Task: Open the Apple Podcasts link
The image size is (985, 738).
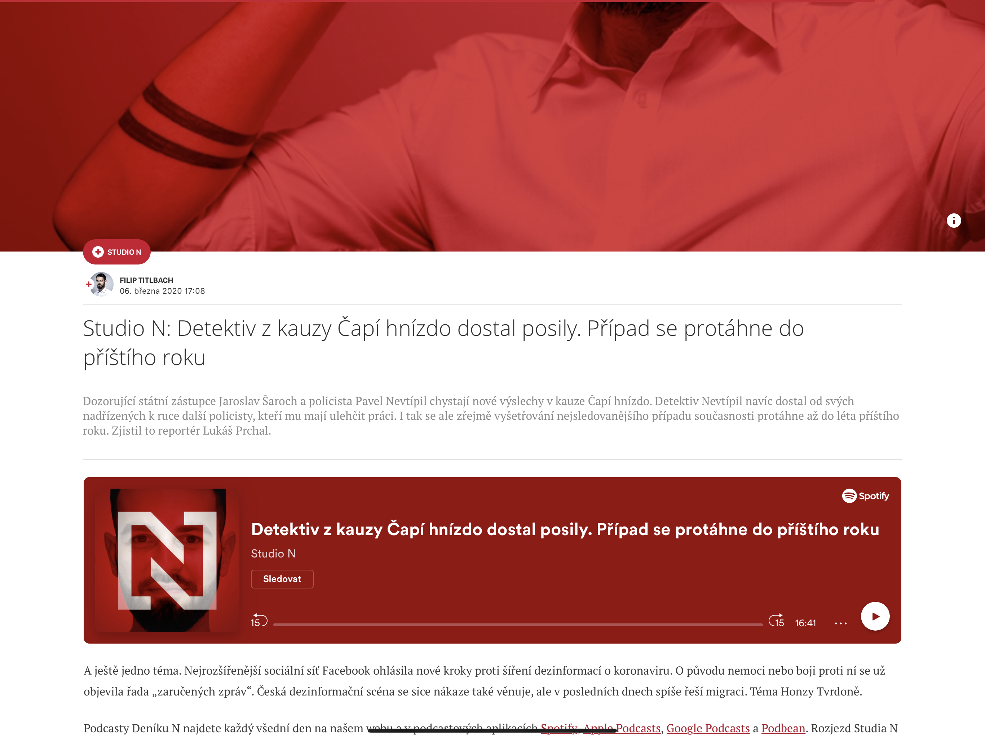Action: (622, 728)
